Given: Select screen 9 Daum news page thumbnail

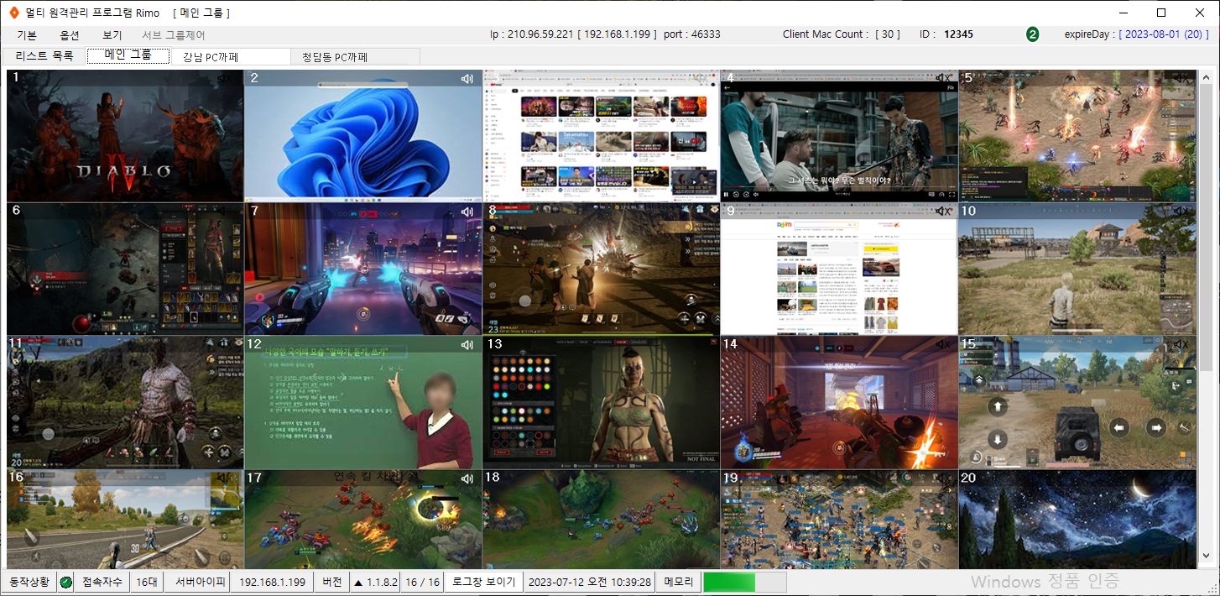Looking at the screenshot, I should click(x=839, y=269).
